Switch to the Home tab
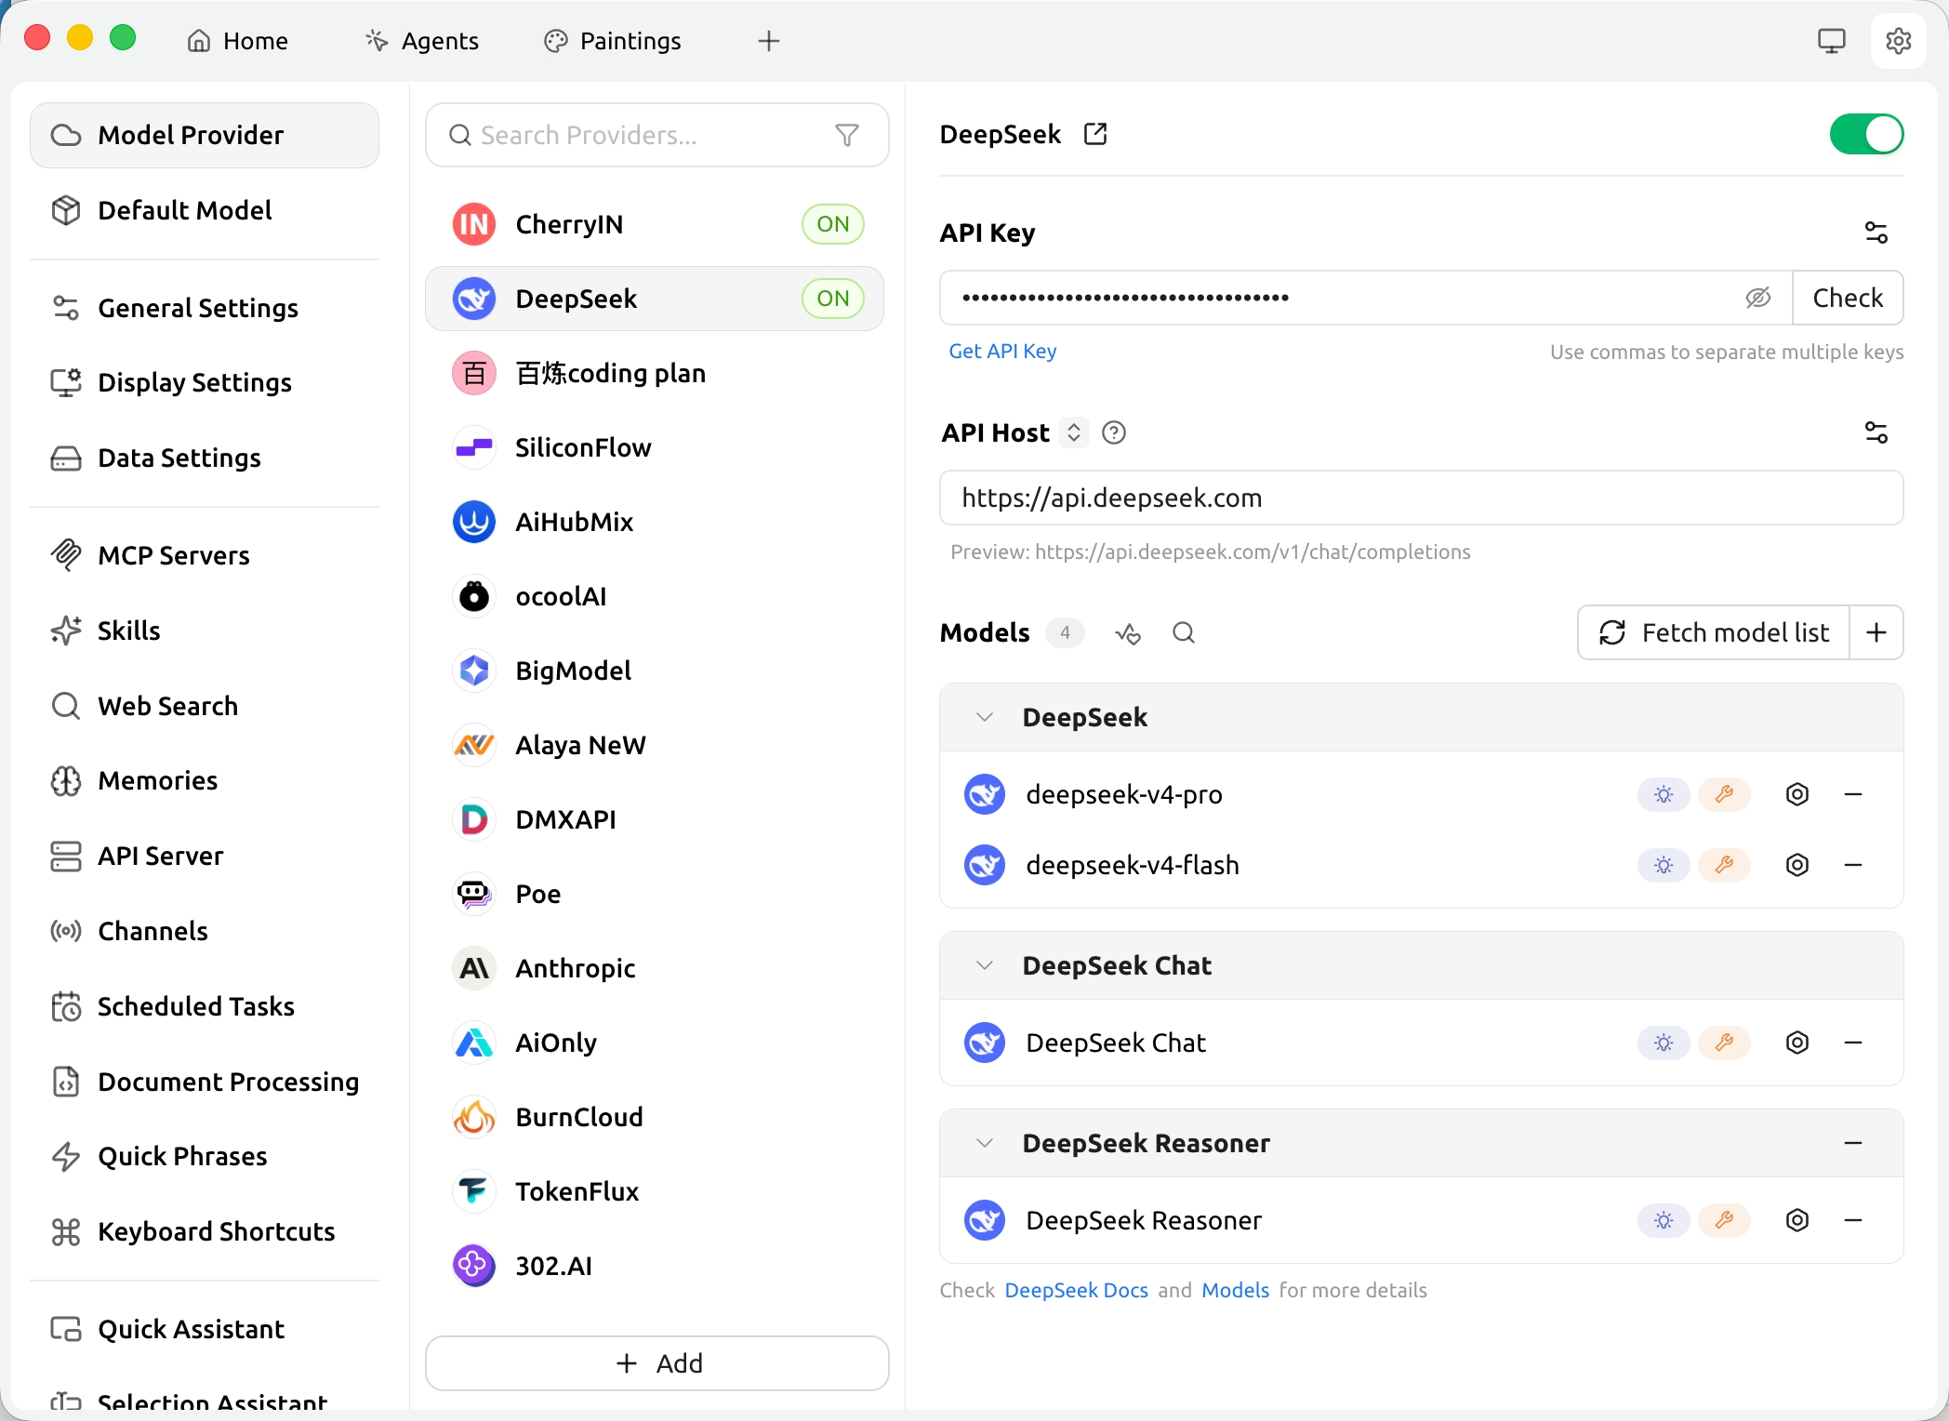Viewport: 1949px width, 1421px height. [238, 41]
